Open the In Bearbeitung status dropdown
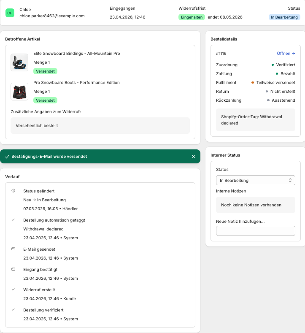This screenshot has height=333, width=305. tap(256, 180)
